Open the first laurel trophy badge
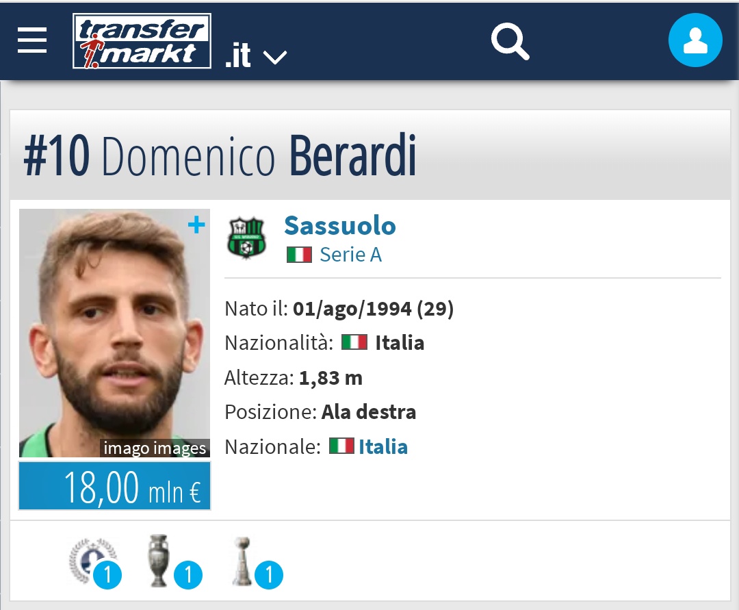Image resolution: width=739 pixels, height=610 pixels. (x=95, y=562)
